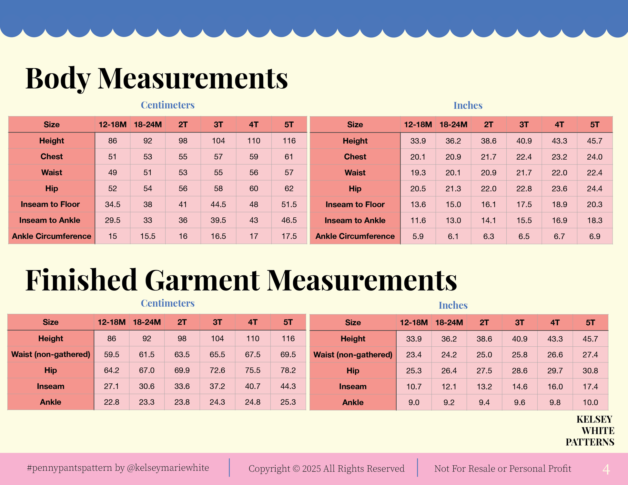
Task: Click the Body Measurements heading
Action: [x=157, y=78]
